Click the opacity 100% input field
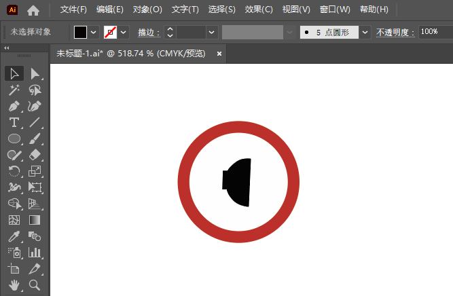Screen dimensions: 453x296 [435, 32]
